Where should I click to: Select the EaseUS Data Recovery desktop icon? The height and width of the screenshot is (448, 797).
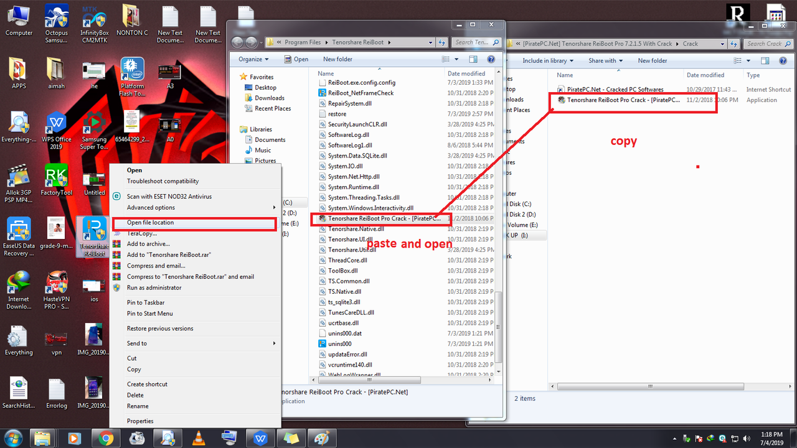tap(19, 237)
